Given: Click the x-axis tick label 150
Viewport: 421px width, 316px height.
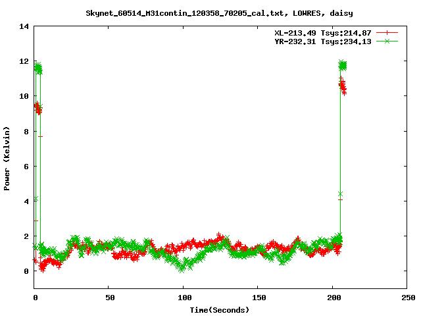Looking at the screenshot, I should [x=259, y=298].
